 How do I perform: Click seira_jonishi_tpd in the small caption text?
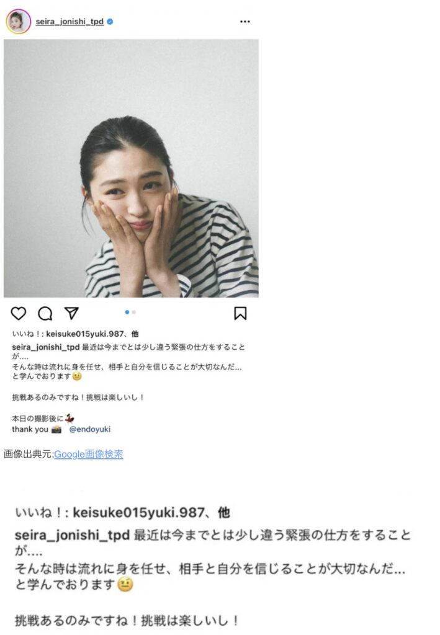[46, 347]
